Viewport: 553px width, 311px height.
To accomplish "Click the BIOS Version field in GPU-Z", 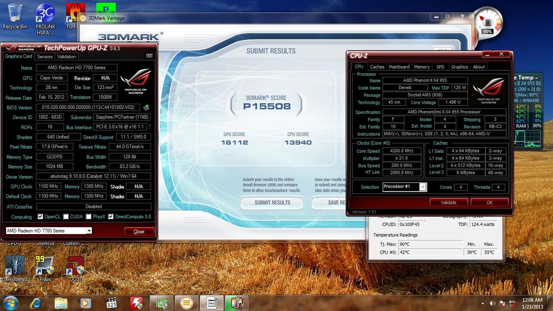I will pos(89,108).
